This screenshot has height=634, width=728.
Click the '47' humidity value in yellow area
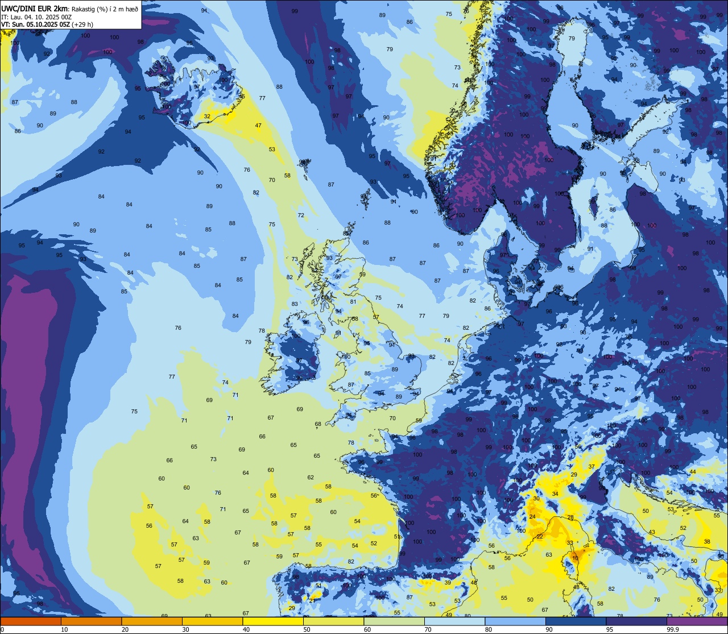pyautogui.click(x=258, y=125)
